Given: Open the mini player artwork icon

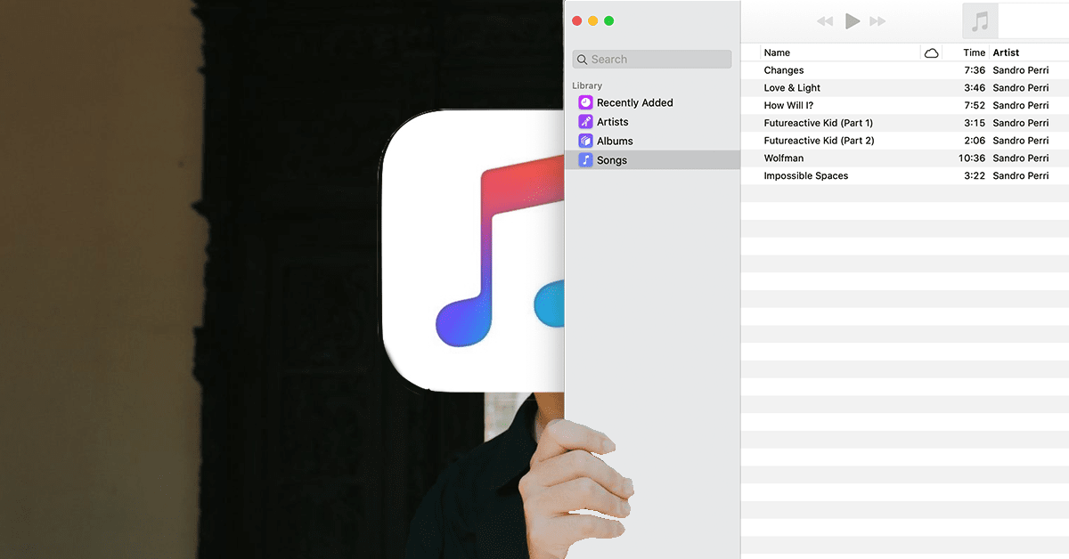Looking at the screenshot, I should point(979,20).
